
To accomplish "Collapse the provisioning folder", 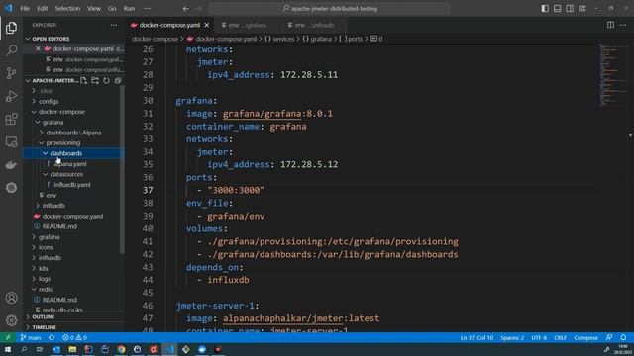I will click(x=42, y=142).
